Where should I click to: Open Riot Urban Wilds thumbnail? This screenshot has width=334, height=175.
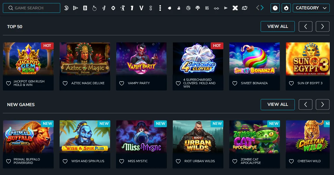(198, 137)
